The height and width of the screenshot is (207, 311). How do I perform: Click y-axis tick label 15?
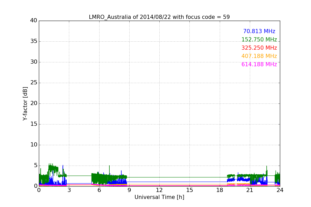click(x=34, y=124)
